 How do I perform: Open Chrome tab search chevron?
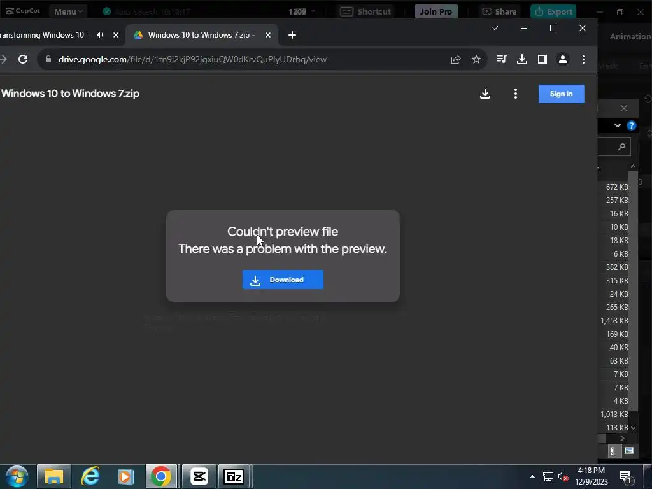click(494, 28)
